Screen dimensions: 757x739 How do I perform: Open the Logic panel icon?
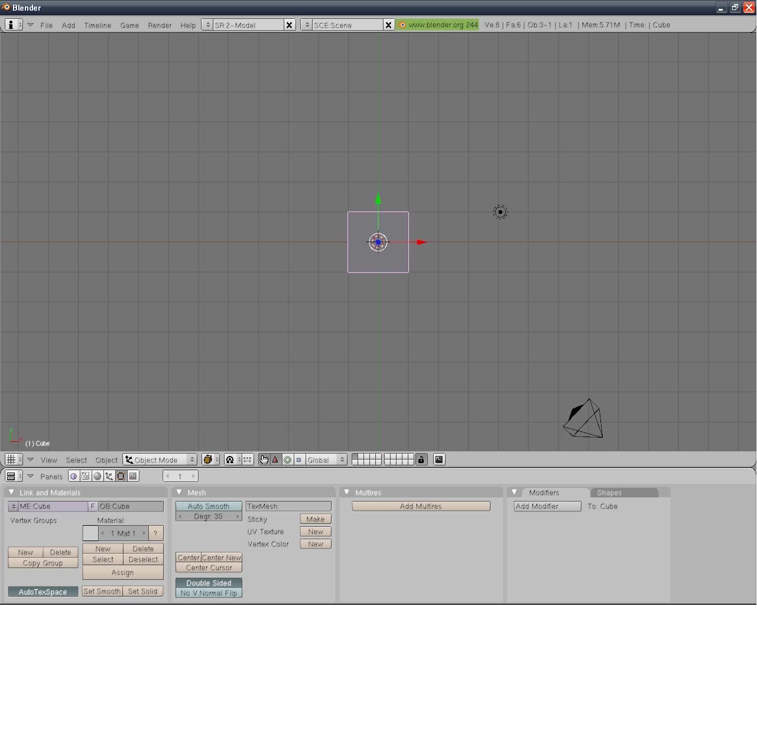[x=74, y=476]
